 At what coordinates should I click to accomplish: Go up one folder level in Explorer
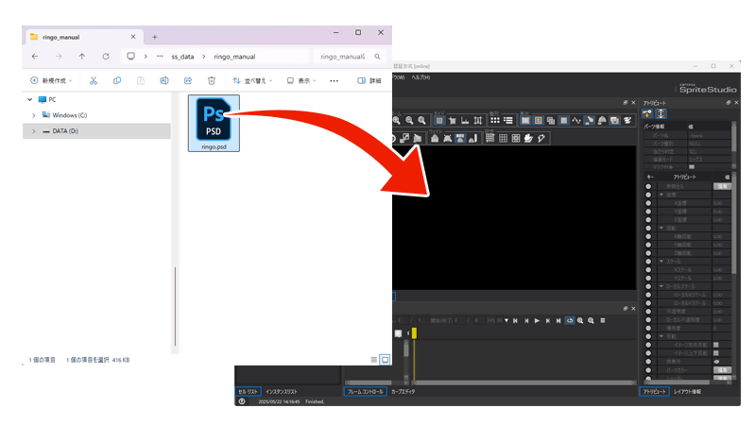click(x=82, y=57)
